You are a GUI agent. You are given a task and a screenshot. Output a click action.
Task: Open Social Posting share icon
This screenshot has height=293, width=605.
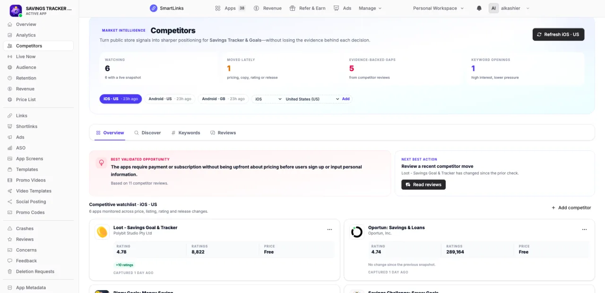pos(10,202)
